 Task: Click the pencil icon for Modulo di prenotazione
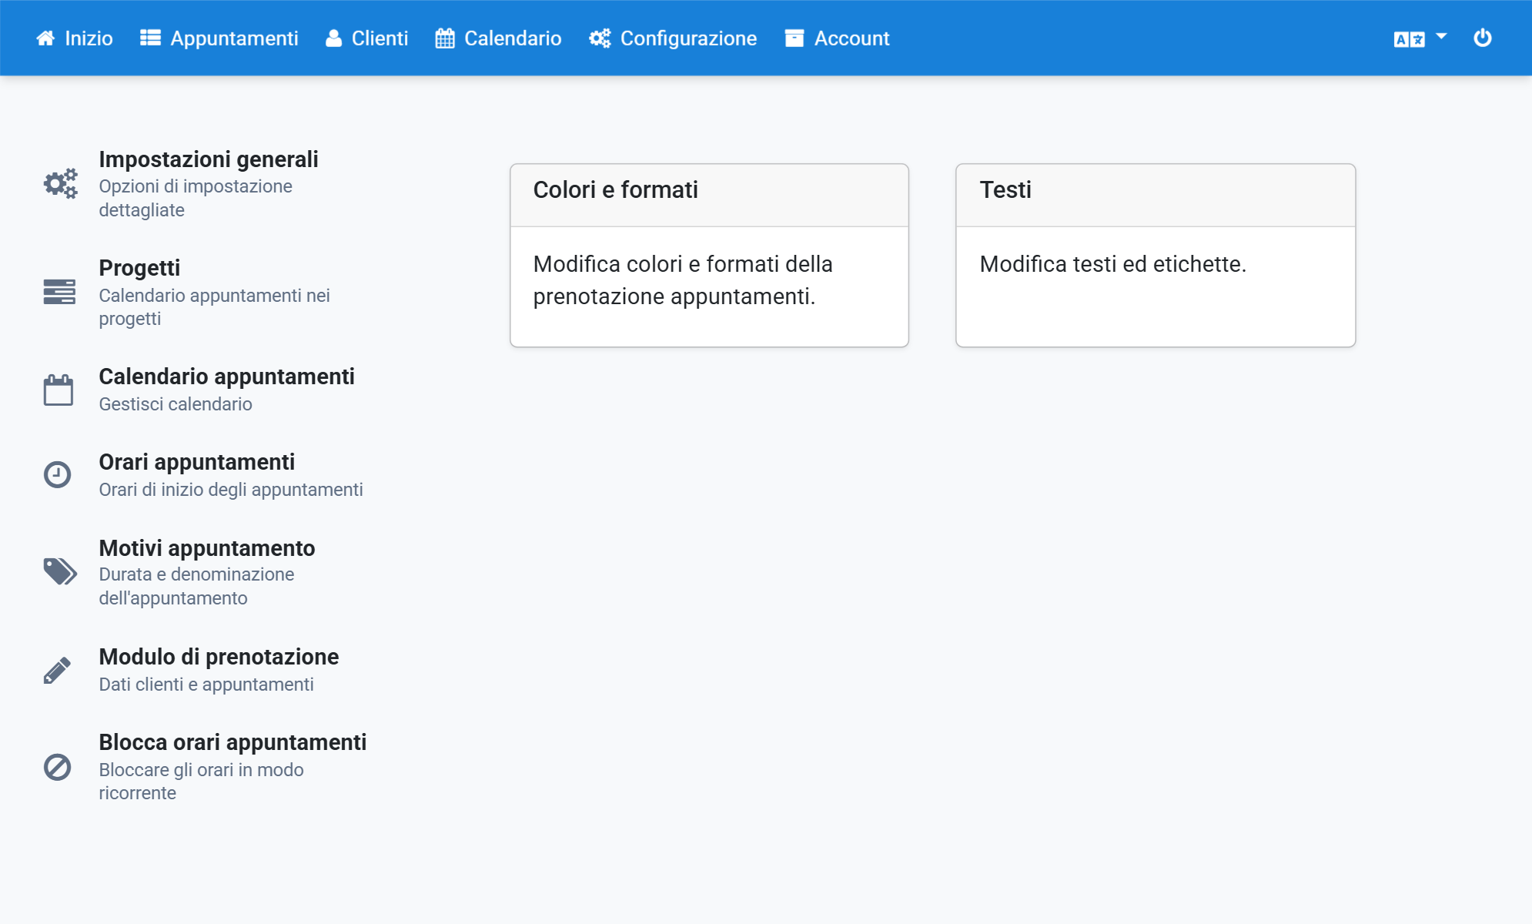[x=58, y=670]
